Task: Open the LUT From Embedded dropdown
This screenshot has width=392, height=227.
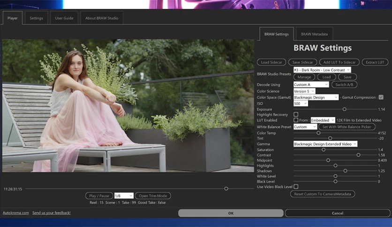Action: point(323,120)
